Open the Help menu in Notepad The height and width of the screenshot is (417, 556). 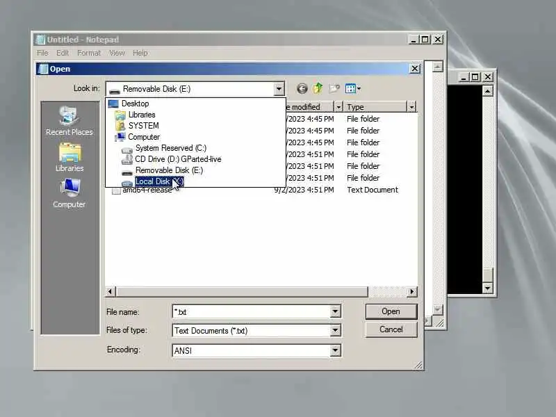point(140,53)
